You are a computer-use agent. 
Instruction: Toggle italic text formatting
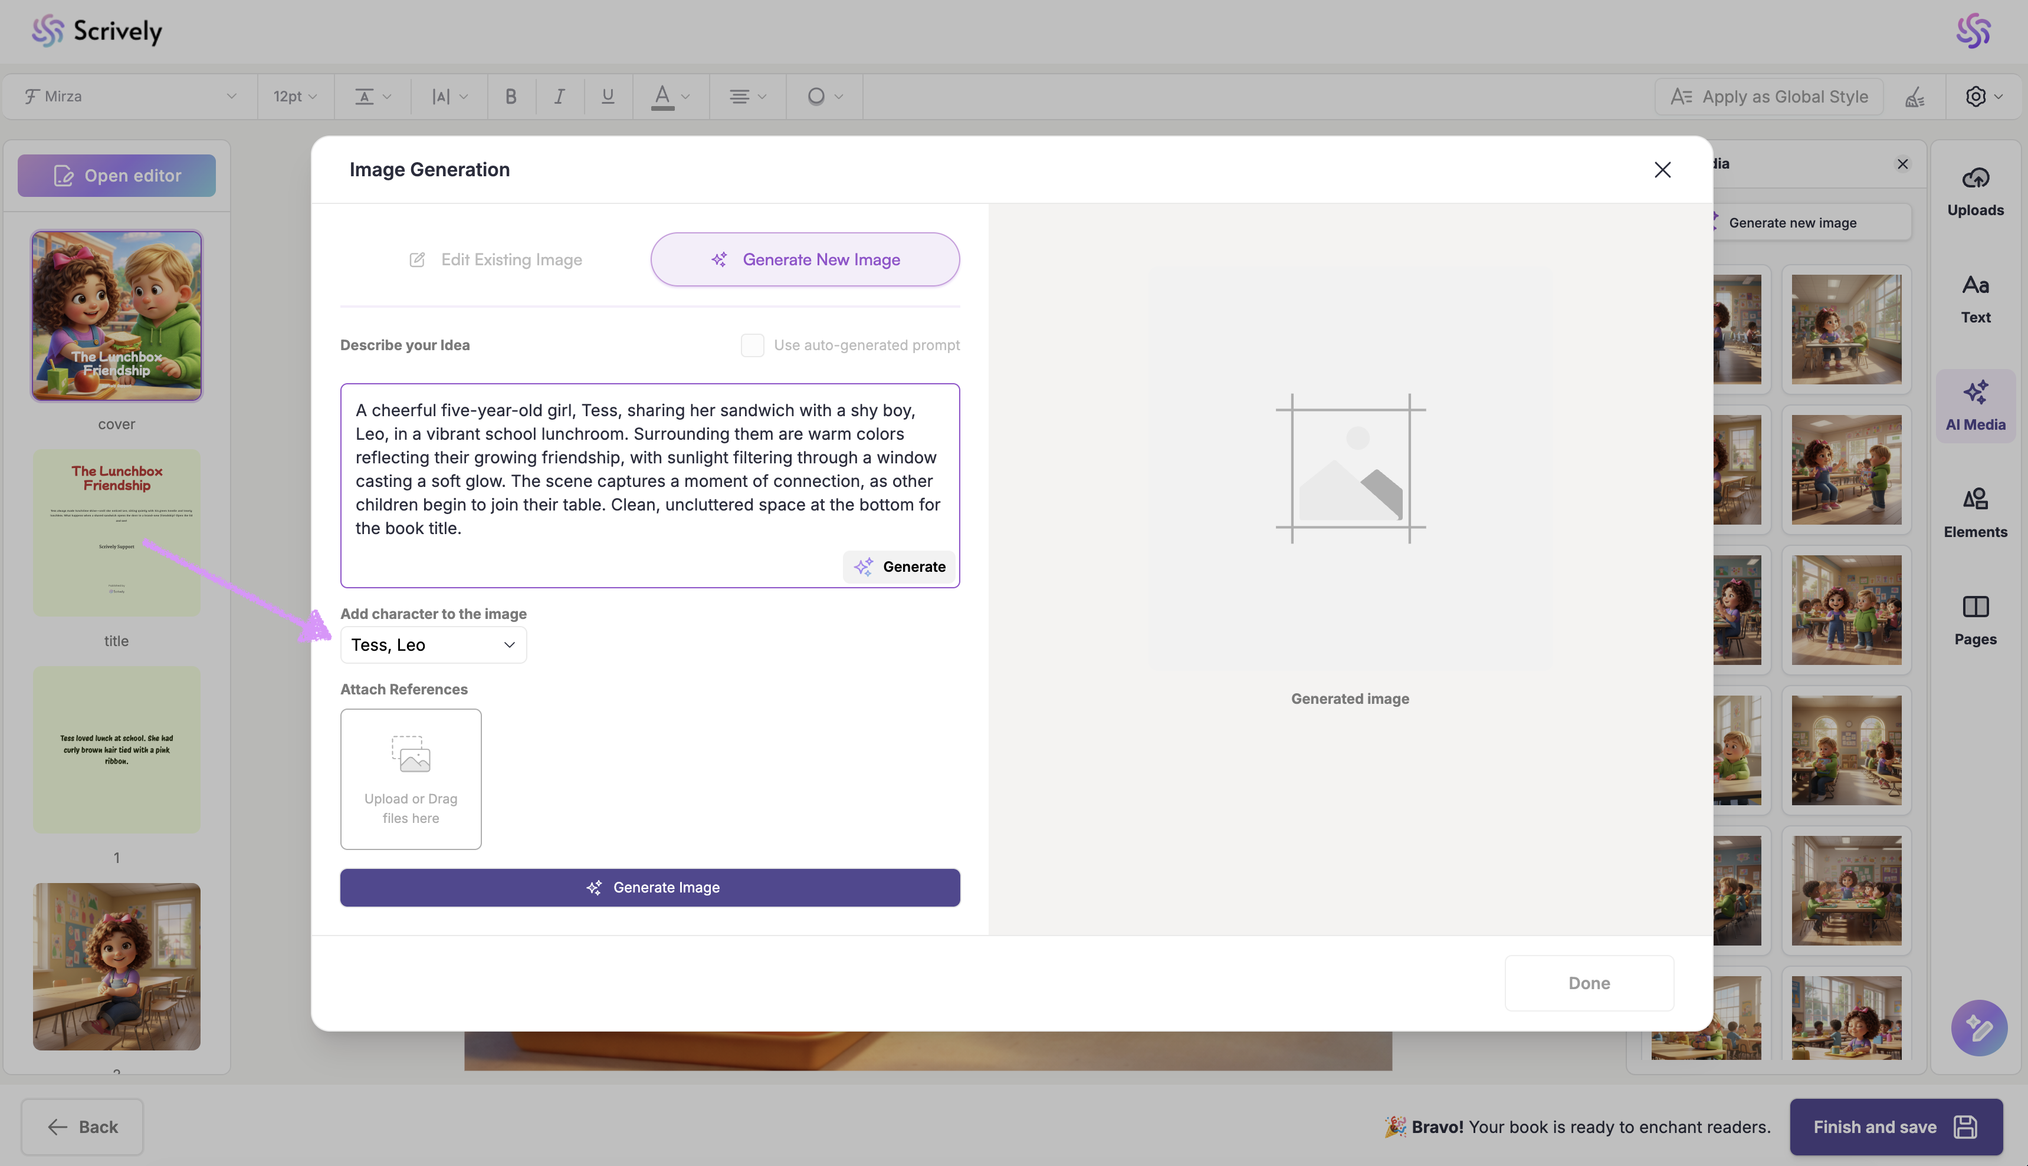tap(559, 96)
